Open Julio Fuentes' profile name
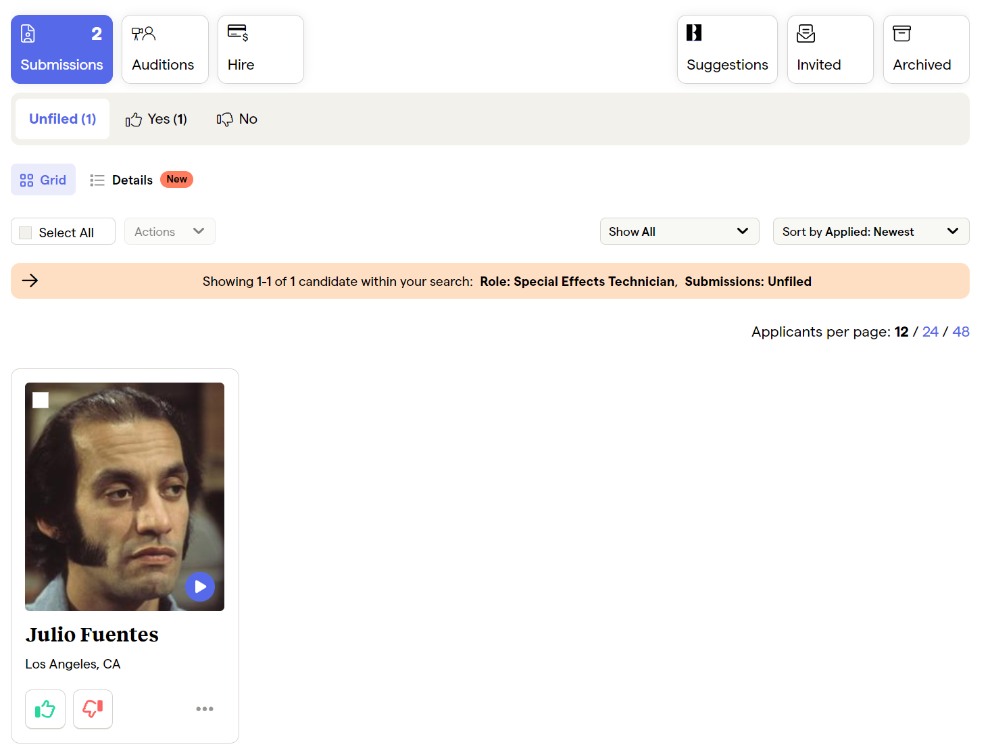 click(x=92, y=635)
